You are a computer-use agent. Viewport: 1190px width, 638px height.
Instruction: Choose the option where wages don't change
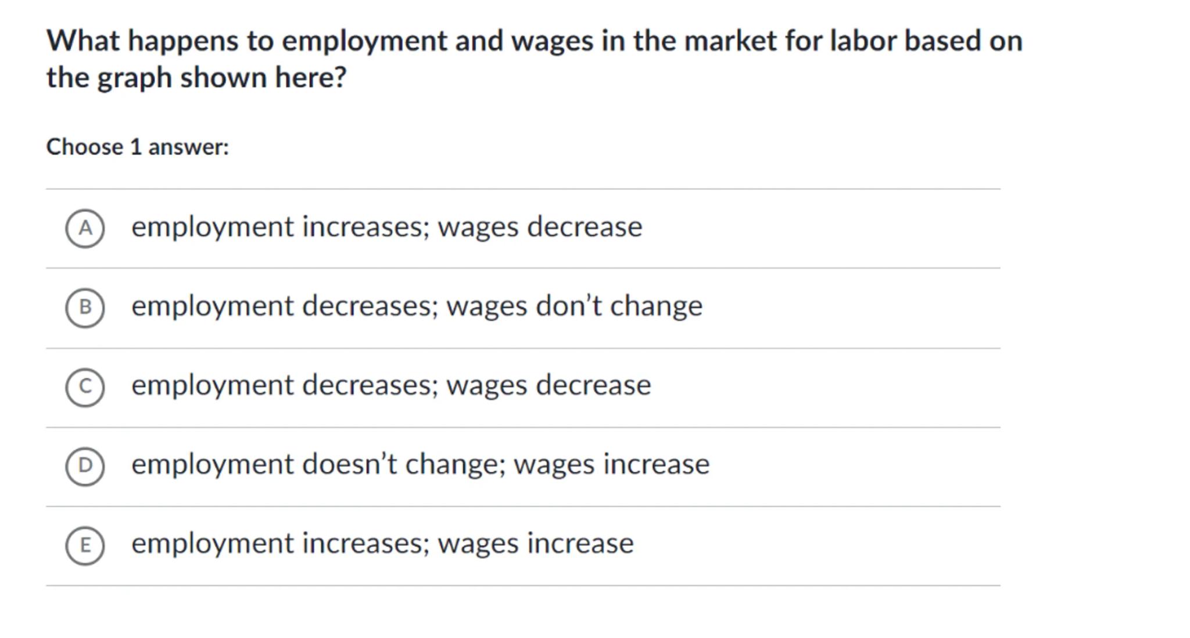pyautogui.click(x=417, y=306)
